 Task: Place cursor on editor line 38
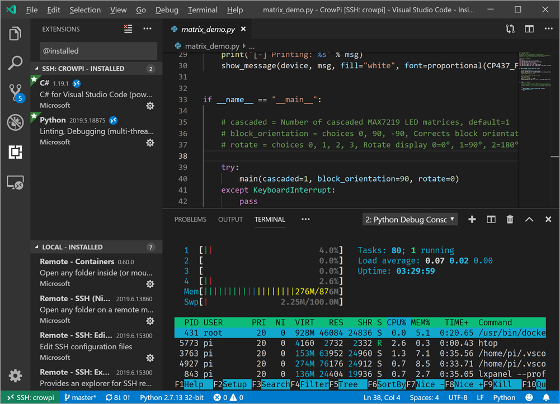(x=361, y=156)
